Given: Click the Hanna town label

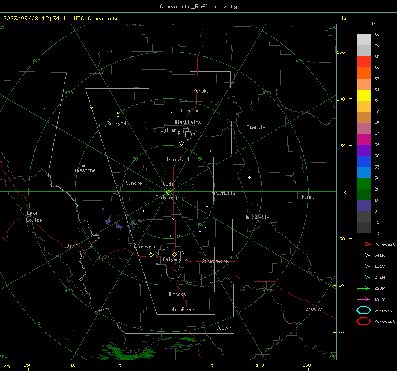Looking at the screenshot, I should (308, 197).
